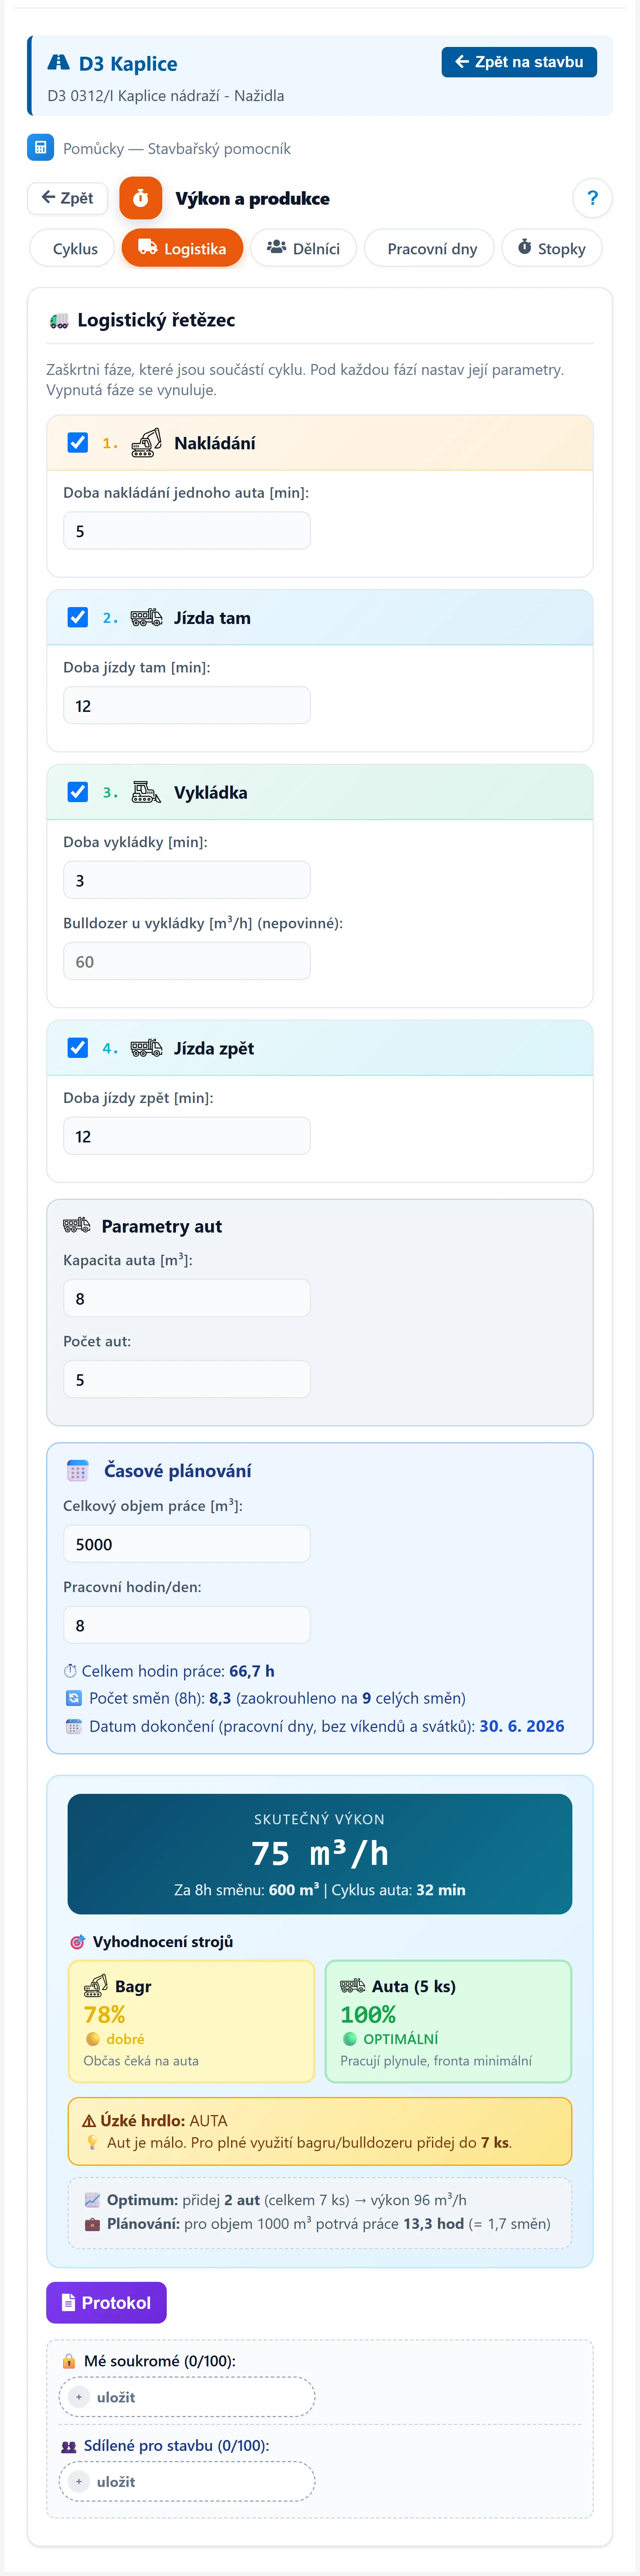Click the people icon beside Sdílené pro stavbu
Screen dimensions: 640x2576
pyautogui.click(x=69, y=2446)
